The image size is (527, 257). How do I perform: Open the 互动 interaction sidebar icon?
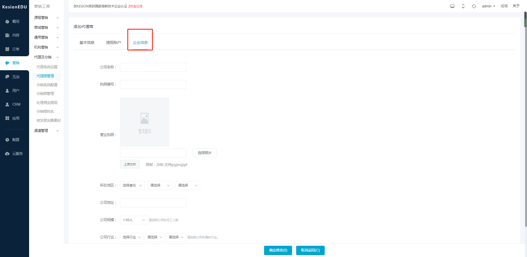7,77
